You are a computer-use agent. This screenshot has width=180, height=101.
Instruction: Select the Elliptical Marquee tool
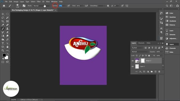tap(7, 14)
